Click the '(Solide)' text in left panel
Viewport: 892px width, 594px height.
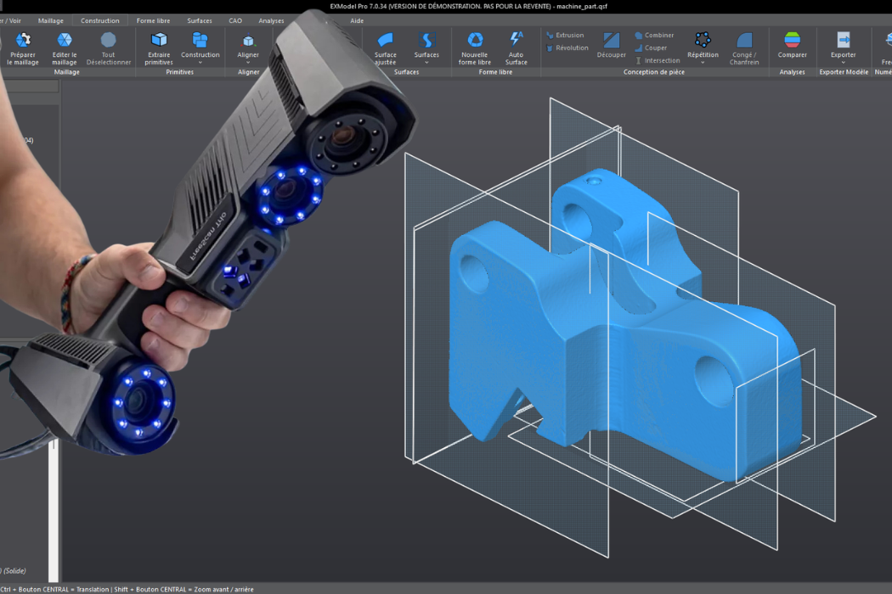point(14,571)
